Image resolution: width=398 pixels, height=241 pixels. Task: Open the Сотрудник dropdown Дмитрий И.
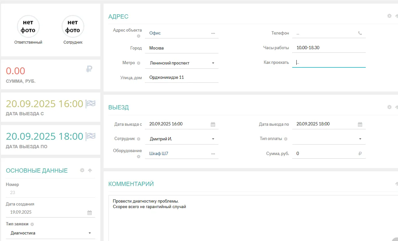click(x=213, y=139)
